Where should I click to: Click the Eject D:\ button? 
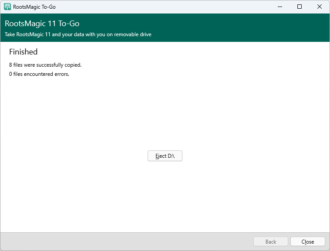tap(165, 156)
